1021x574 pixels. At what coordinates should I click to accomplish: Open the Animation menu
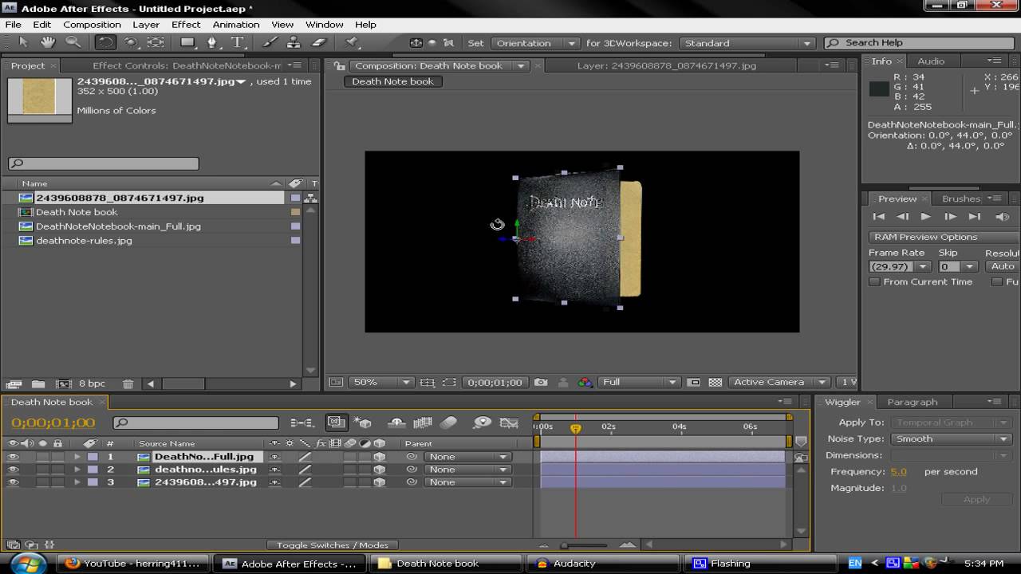236,25
